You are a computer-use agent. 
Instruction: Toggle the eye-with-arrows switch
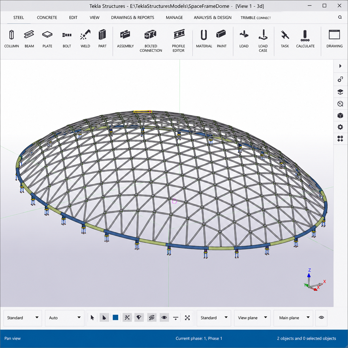[152, 318]
